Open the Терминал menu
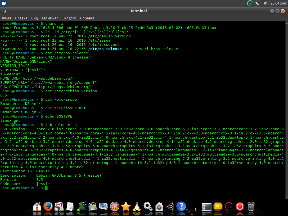Viewport: 288px width, 216px height. click(50, 18)
